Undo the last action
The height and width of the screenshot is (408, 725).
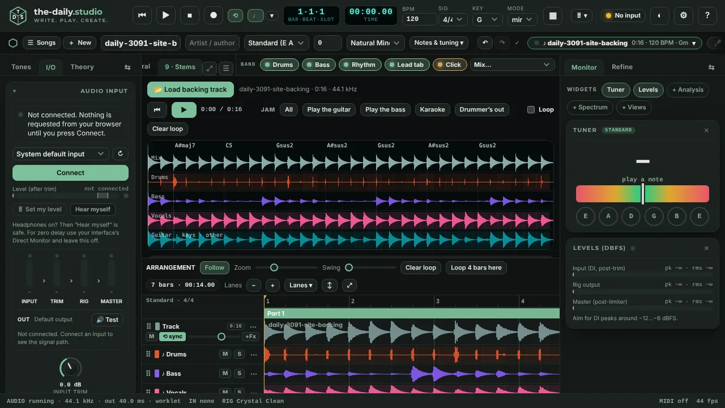(485, 42)
